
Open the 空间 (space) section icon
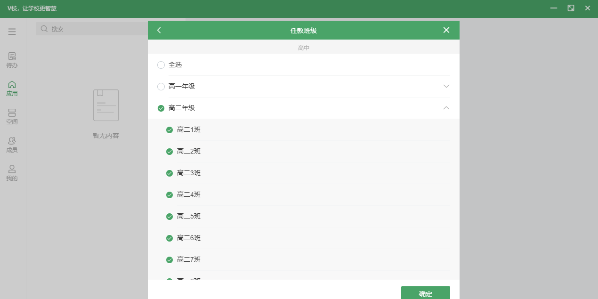tap(12, 115)
